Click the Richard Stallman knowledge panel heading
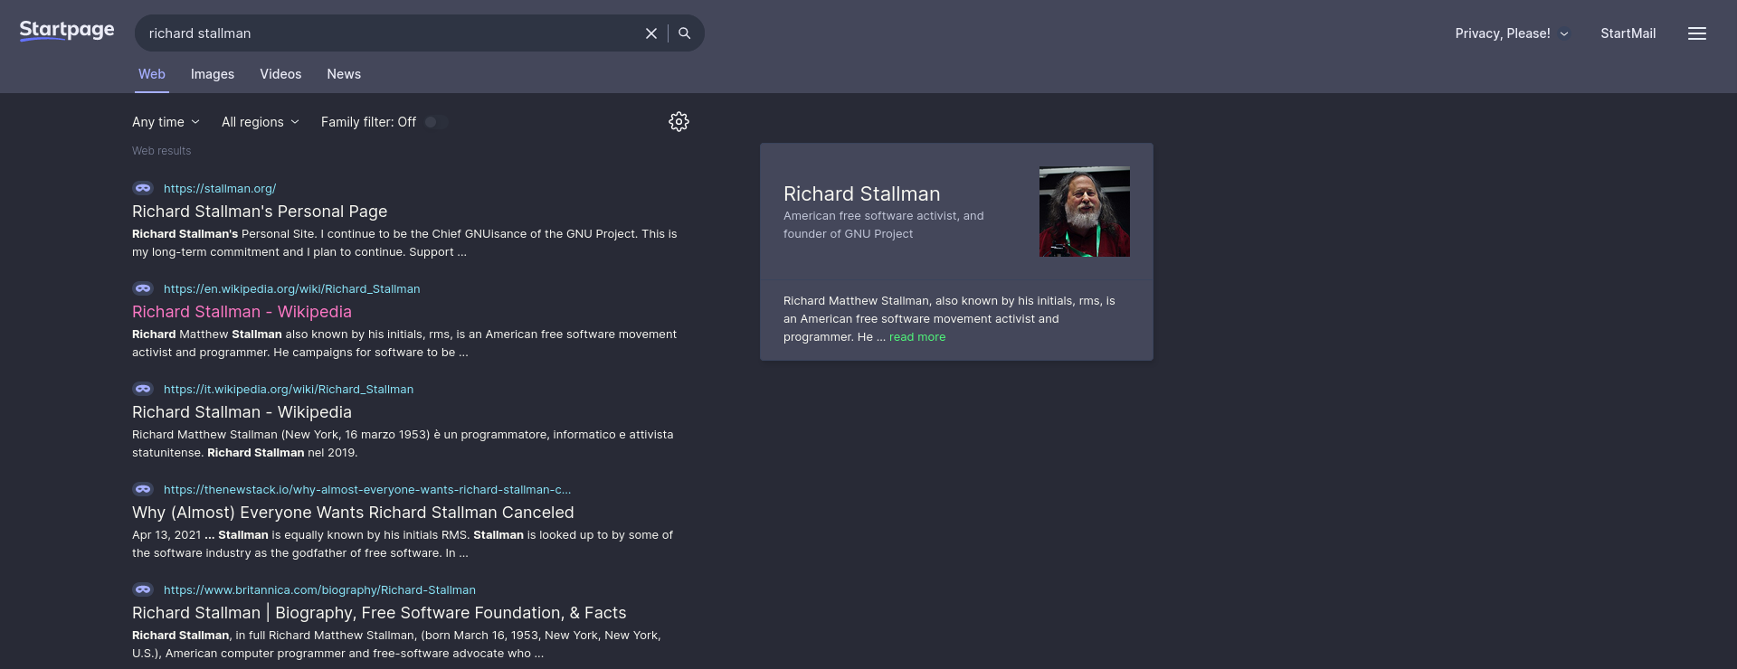1737x669 pixels. (x=862, y=194)
